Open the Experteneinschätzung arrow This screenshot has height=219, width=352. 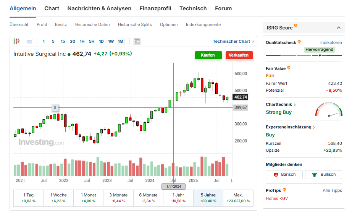314,127
